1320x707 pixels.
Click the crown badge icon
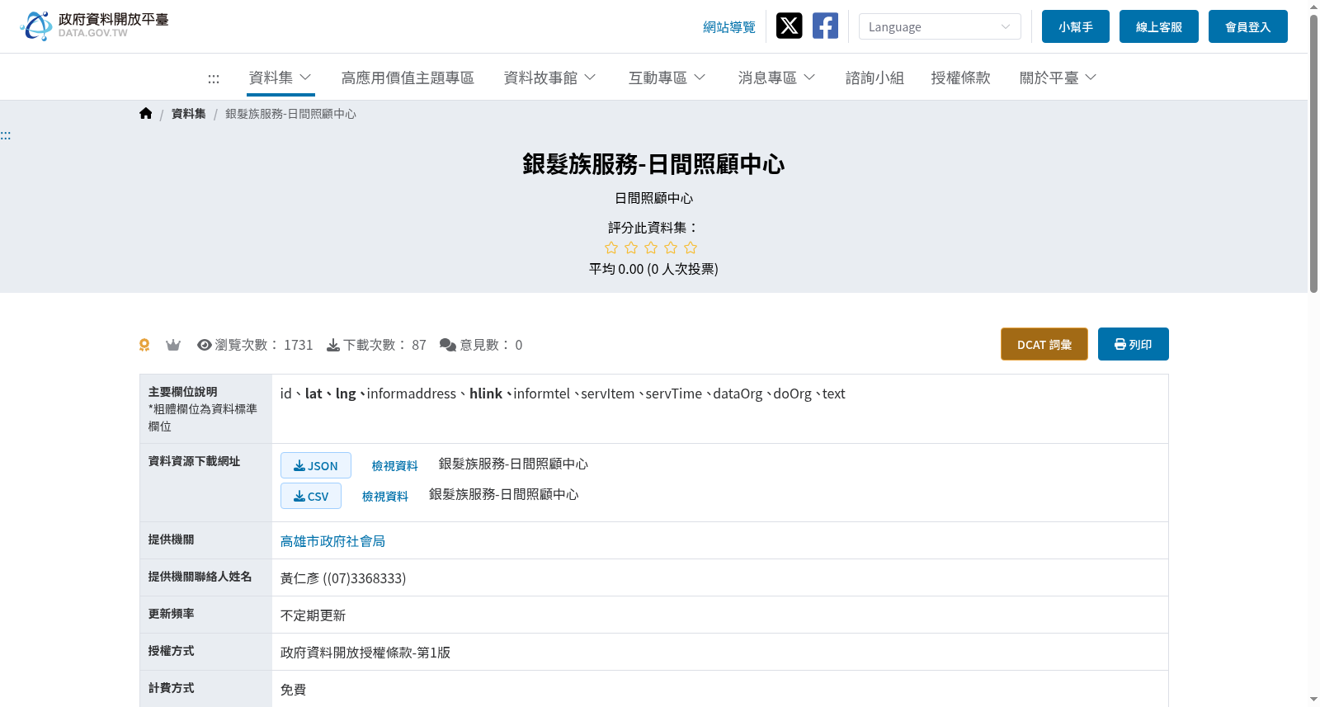(x=173, y=345)
